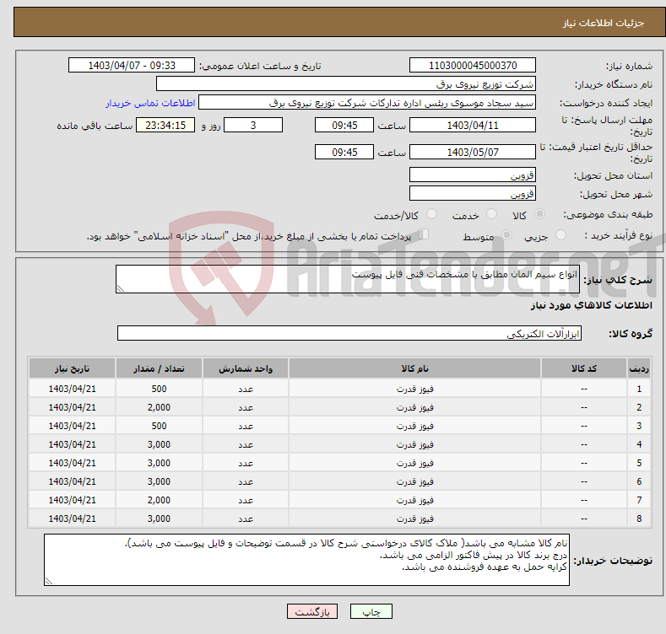Click the ایجاد کننده درخواست field
Image resolution: width=666 pixels, height=634 pixels.
pyautogui.click(x=367, y=103)
